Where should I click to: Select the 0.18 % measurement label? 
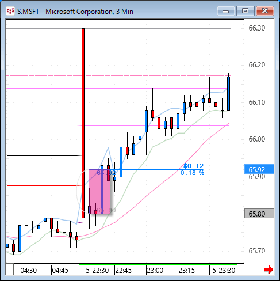pyautogui.click(x=193, y=173)
